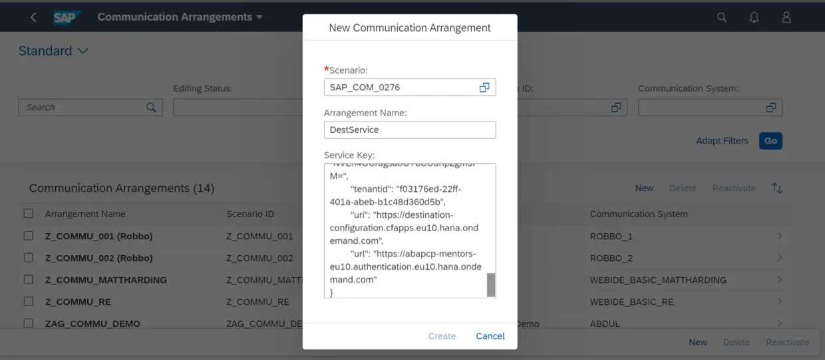
Task: Click Cancel in the dialog
Action: (x=490, y=336)
